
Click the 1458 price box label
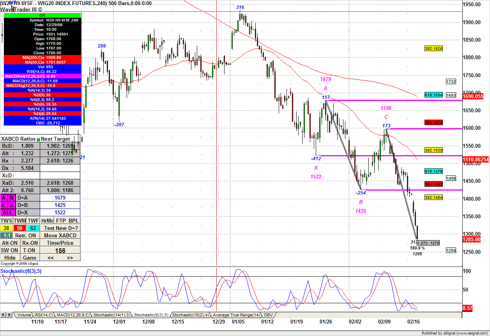451,178
